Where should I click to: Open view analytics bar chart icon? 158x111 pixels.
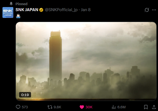coord(114,107)
